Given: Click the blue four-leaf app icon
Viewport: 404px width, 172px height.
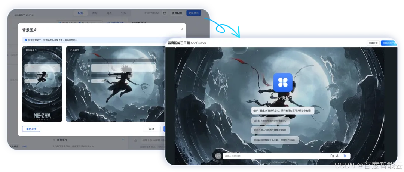Looking at the screenshot, I should [x=283, y=82].
